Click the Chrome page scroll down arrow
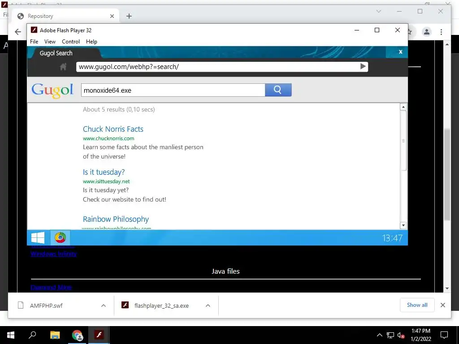Image resolution: width=459 pixels, height=344 pixels. [447, 288]
